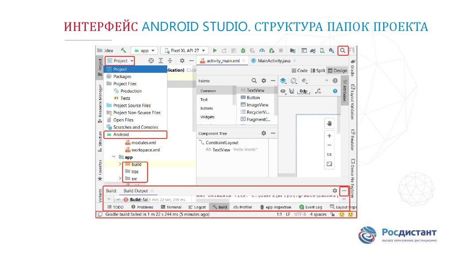Open the App Inspection tool window
Image resolution: width=453 pixels, height=254 pixels.
point(275,207)
